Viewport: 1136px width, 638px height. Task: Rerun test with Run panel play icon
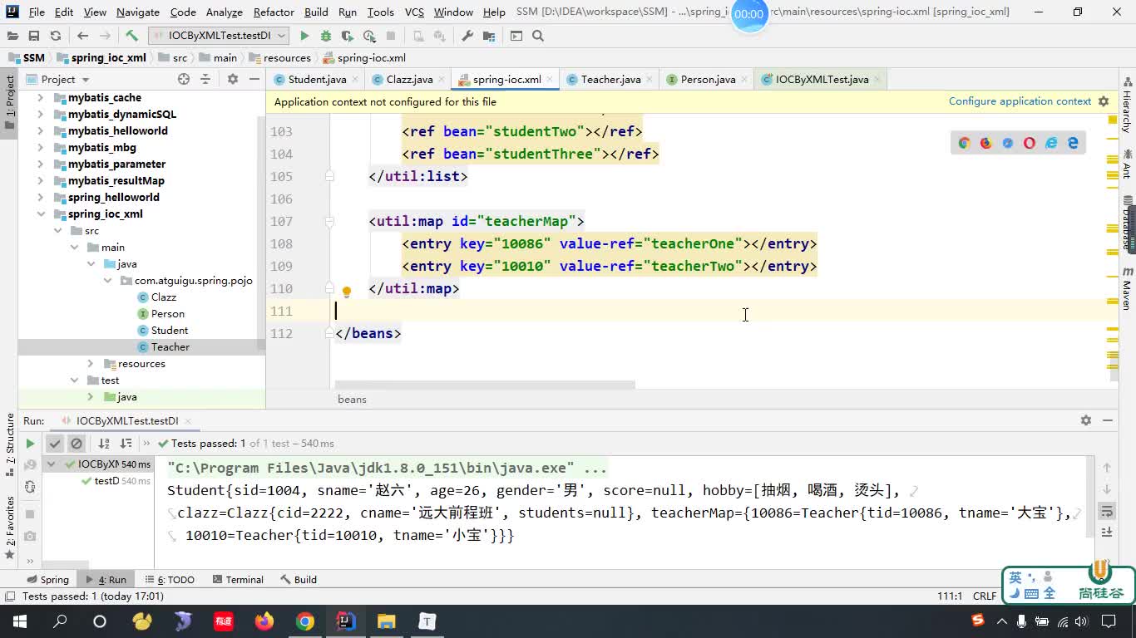coord(30,444)
